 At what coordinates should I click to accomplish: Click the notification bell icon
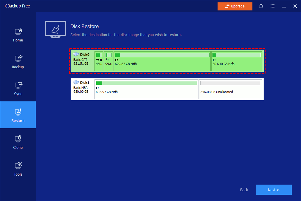pos(261,6)
